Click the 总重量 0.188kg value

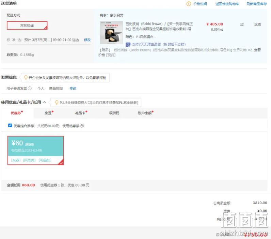pyautogui.click(x=27, y=54)
